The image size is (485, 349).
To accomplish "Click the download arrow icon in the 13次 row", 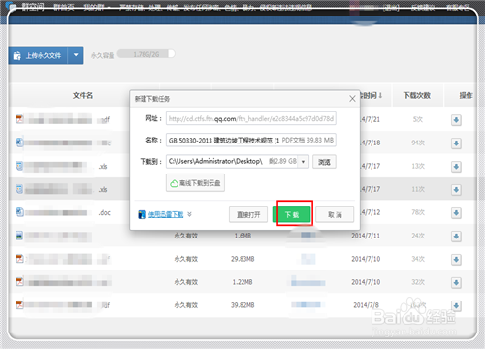I will (456, 167).
